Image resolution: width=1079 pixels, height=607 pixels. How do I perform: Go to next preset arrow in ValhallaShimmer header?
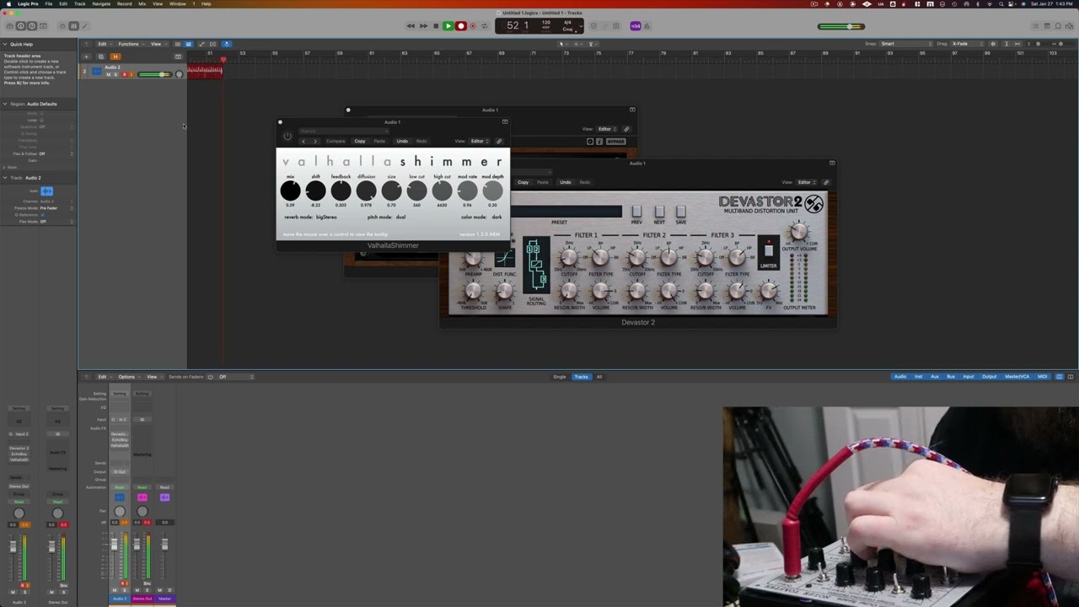[x=315, y=142]
